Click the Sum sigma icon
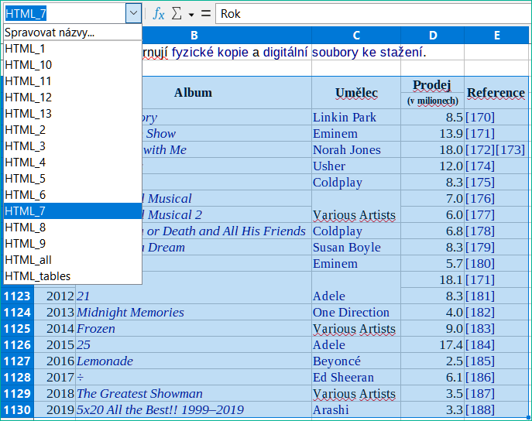 [x=177, y=14]
